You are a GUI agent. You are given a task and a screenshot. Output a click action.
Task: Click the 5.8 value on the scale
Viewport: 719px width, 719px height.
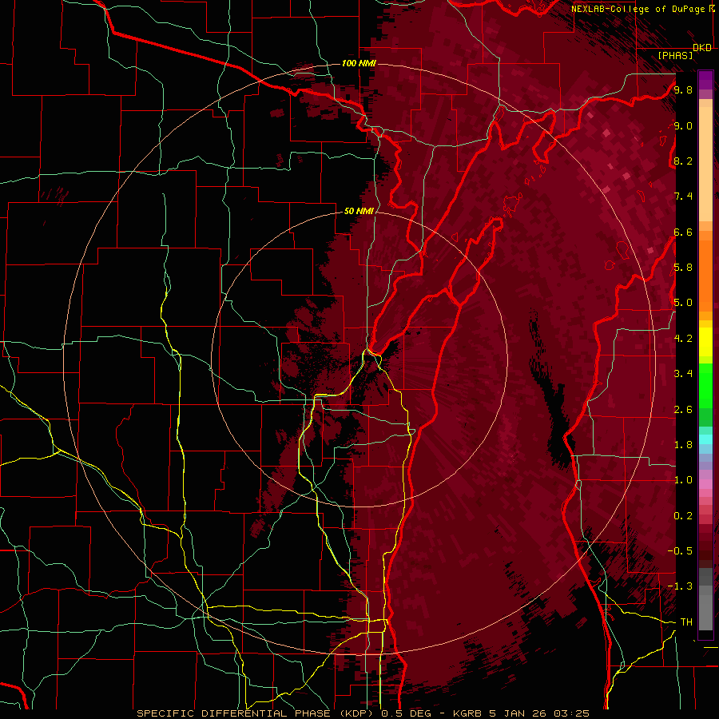coord(683,267)
